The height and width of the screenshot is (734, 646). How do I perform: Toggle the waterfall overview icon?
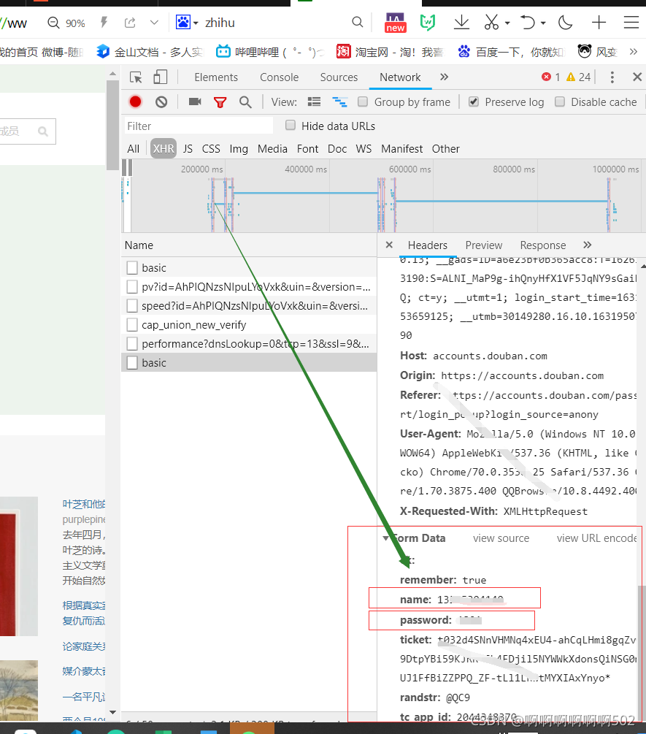click(339, 102)
